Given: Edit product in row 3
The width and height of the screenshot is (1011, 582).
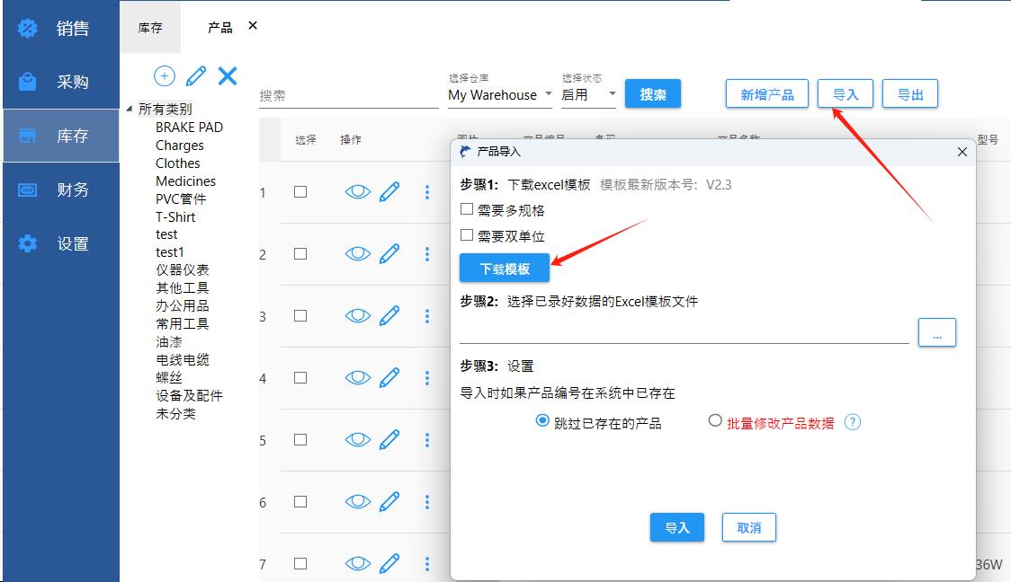Looking at the screenshot, I should click(389, 315).
